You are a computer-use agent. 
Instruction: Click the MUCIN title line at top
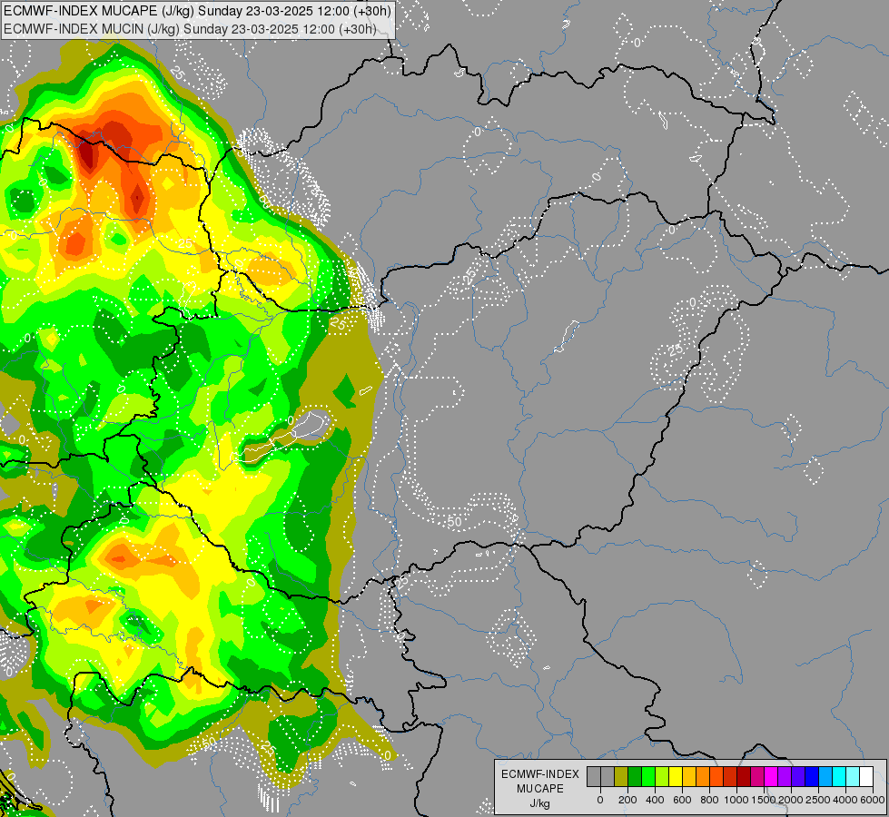[191, 29]
